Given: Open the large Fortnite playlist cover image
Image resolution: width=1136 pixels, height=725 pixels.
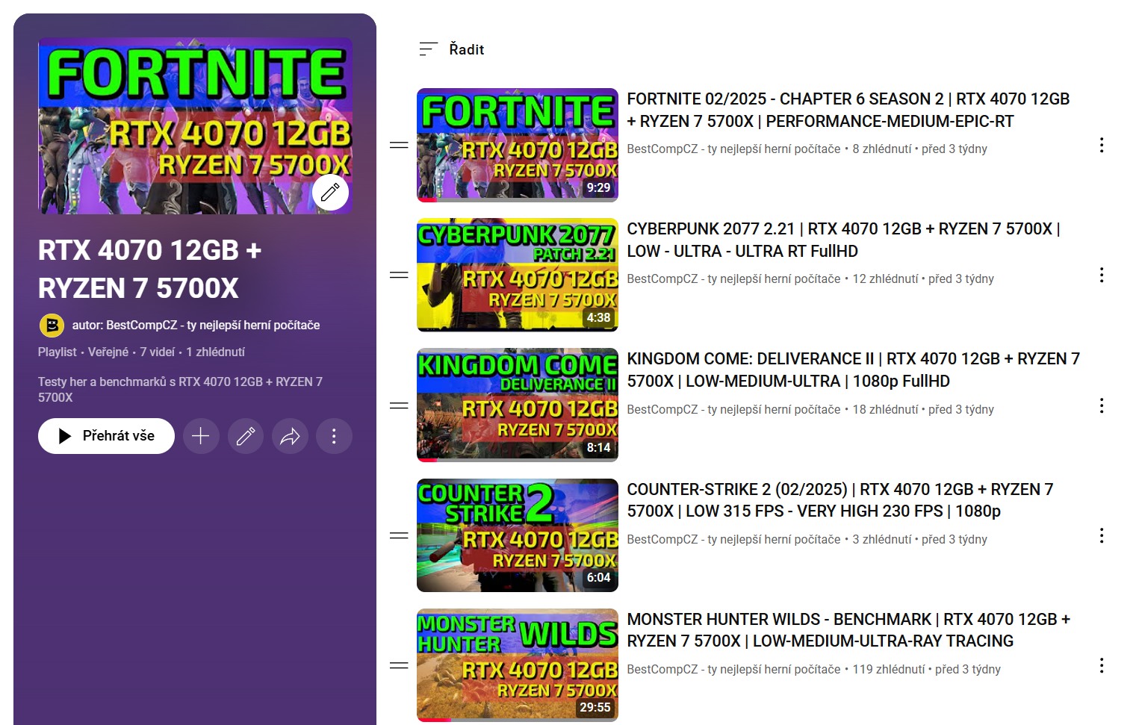Looking at the screenshot, I should tap(195, 125).
